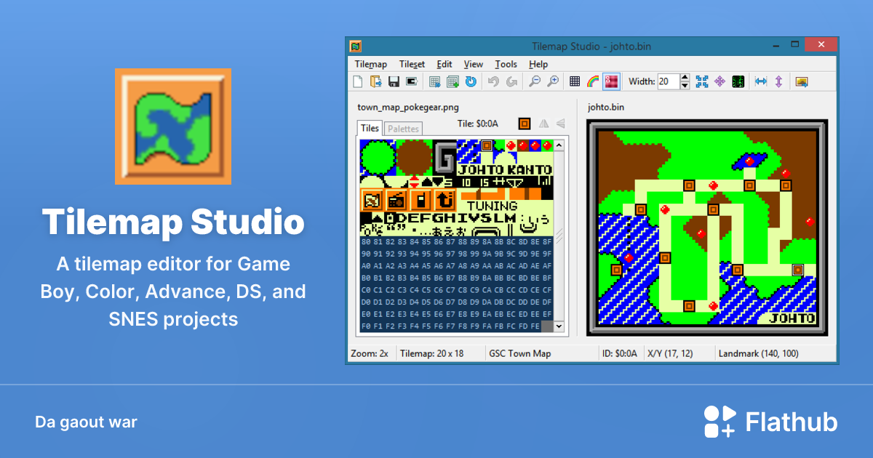
Task: Switch to the Palettes tab
Action: coord(404,129)
